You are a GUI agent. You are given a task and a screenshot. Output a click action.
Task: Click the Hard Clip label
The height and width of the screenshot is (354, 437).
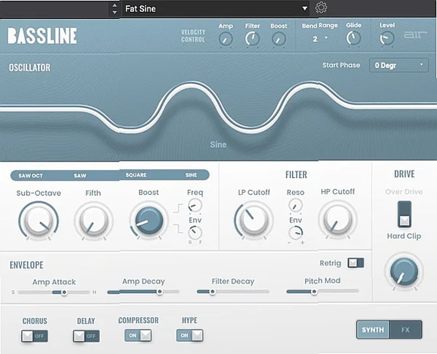(404, 236)
